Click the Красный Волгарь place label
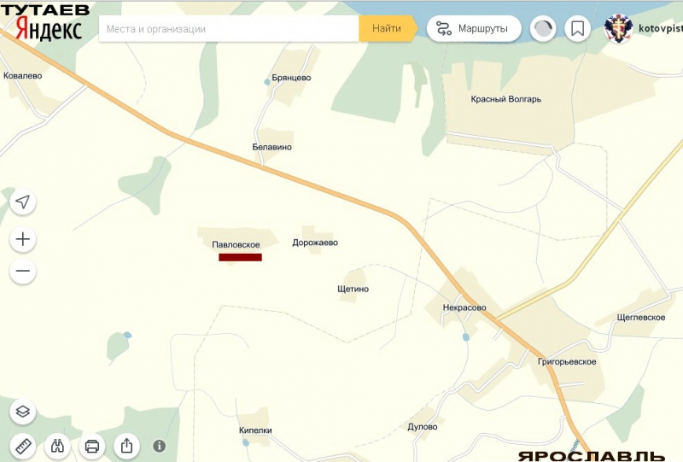The height and width of the screenshot is (462, 683). click(505, 99)
